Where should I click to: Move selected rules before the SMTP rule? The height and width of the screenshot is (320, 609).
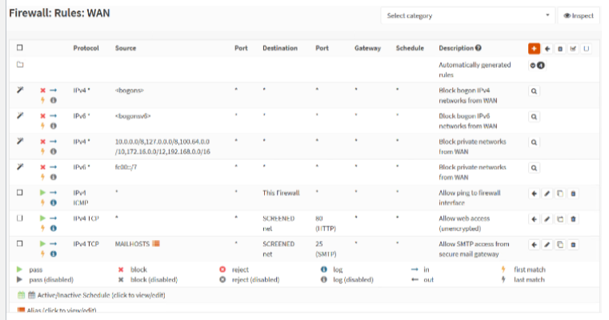(x=534, y=245)
